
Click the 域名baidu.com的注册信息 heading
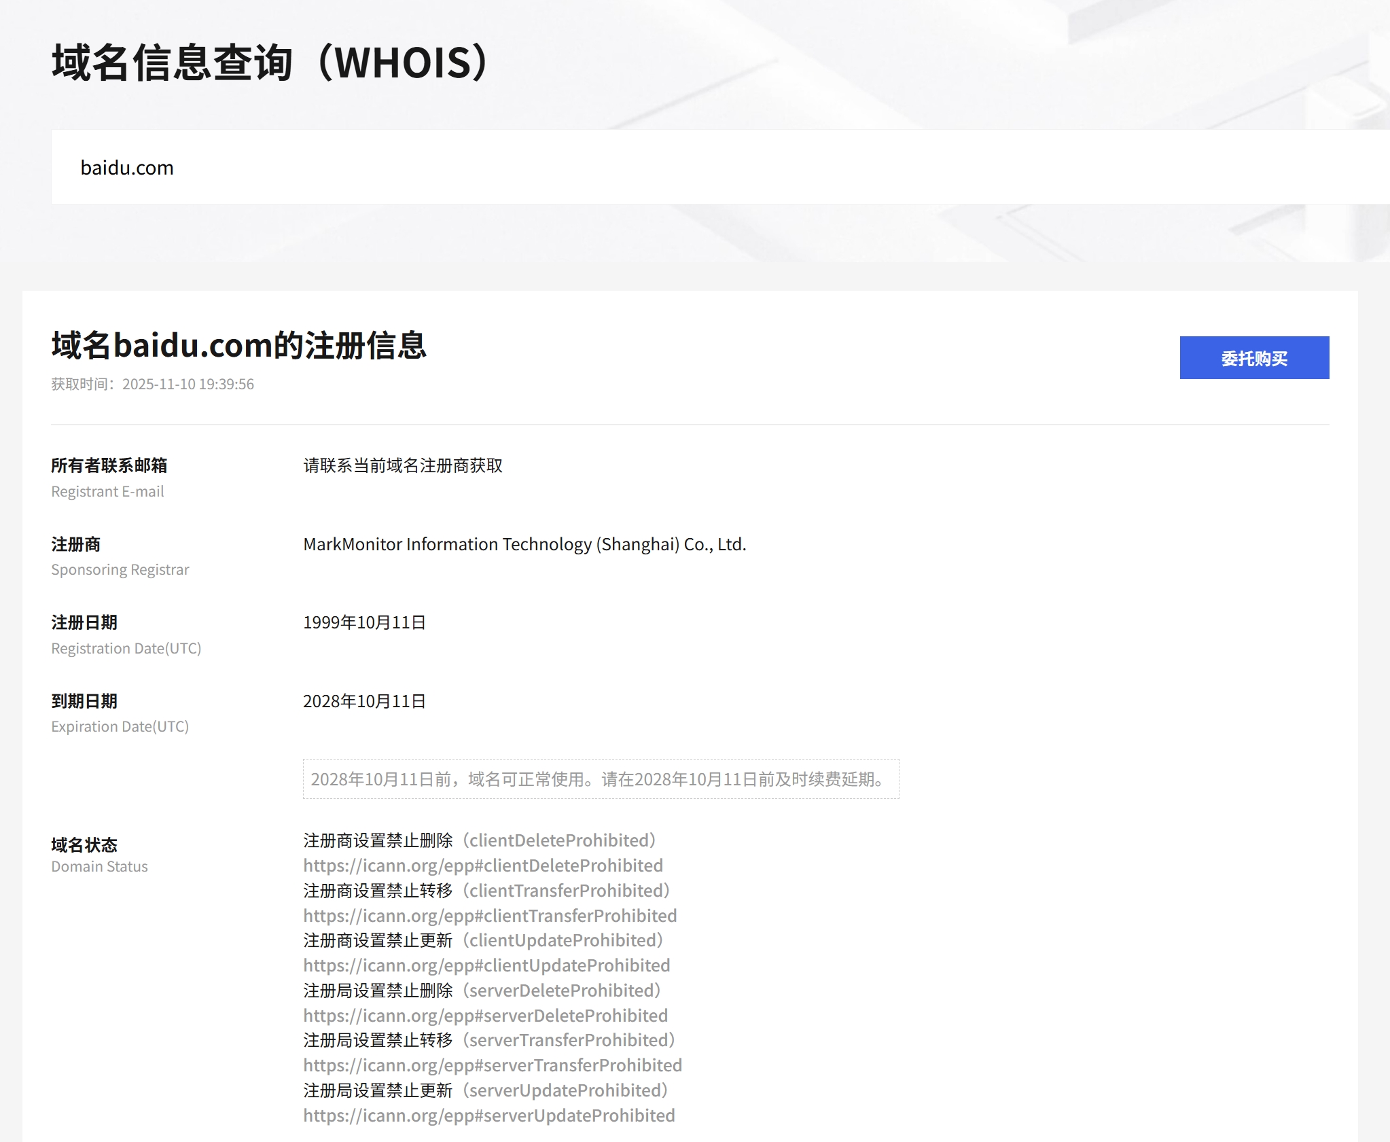point(238,345)
